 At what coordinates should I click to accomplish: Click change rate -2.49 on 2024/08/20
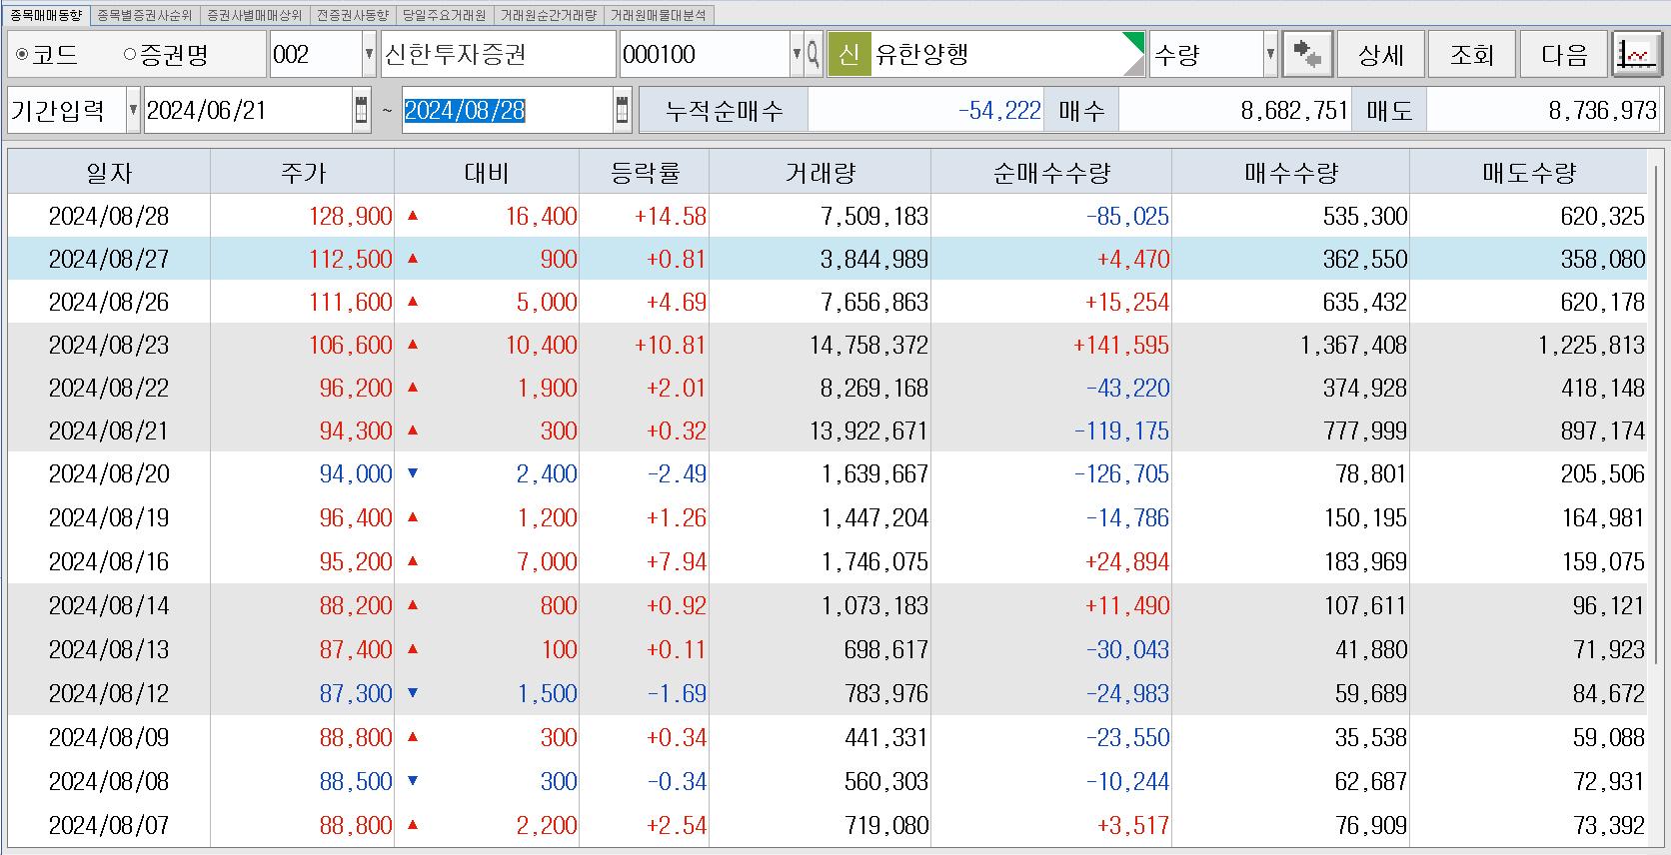click(x=677, y=473)
